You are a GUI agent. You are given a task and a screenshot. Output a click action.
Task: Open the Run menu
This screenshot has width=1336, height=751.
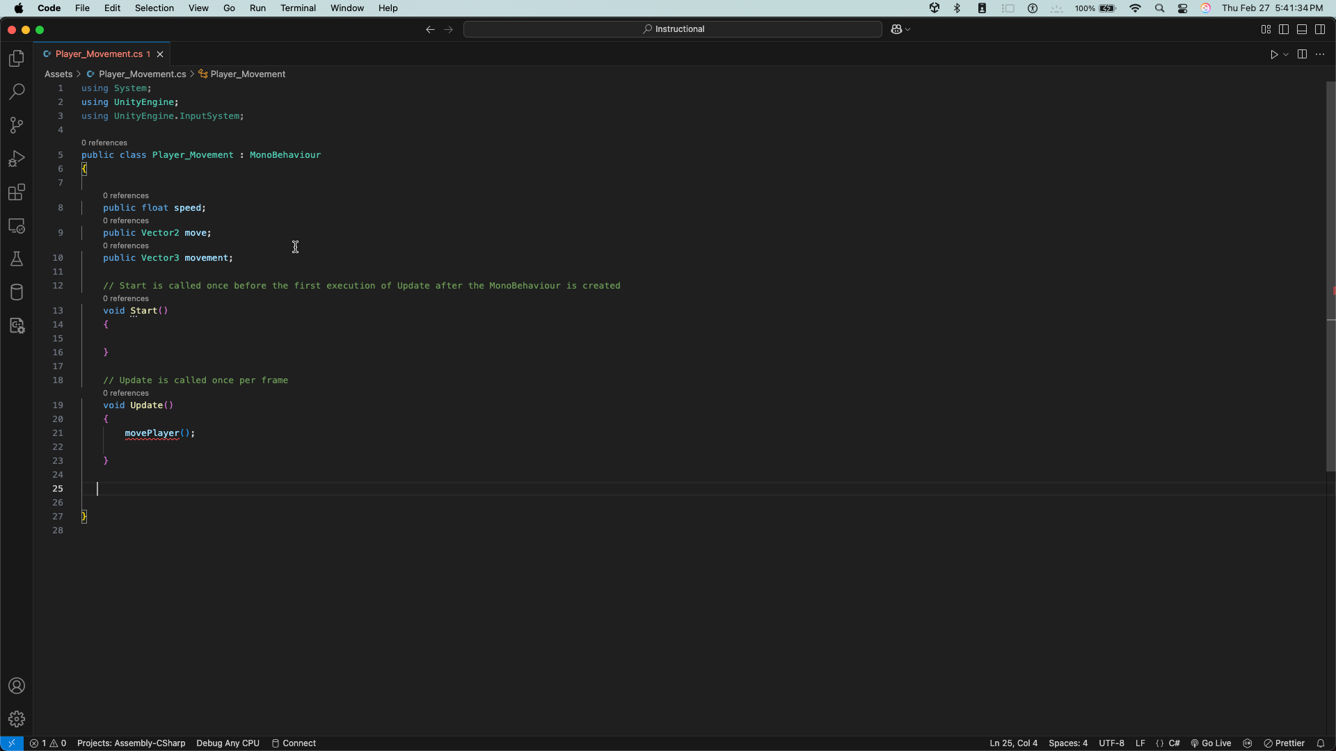pyautogui.click(x=257, y=8)
